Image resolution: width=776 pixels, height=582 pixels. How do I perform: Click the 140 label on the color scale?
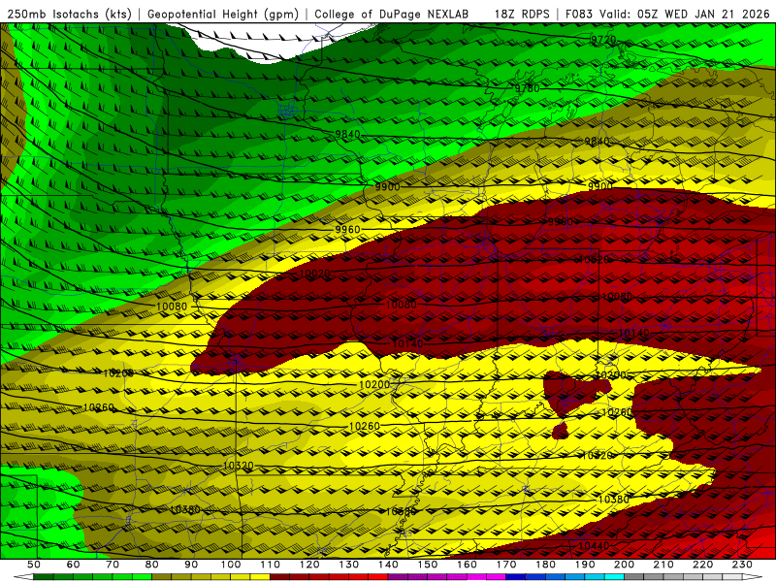[389, 565]
